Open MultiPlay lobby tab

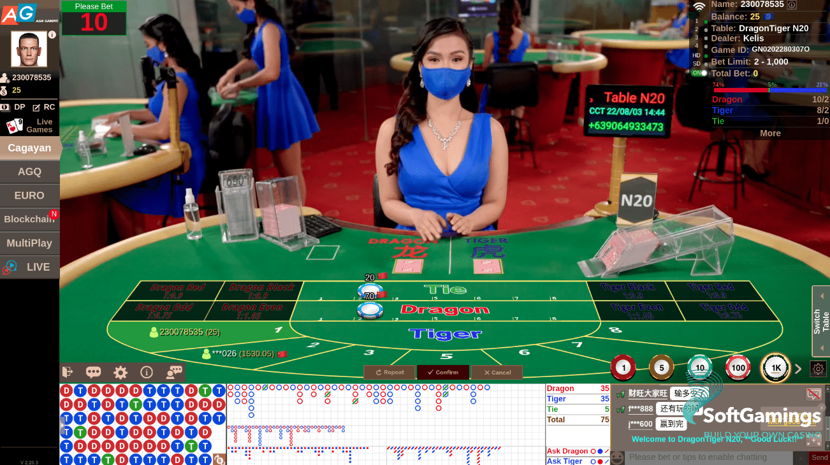tap(29, 243)
